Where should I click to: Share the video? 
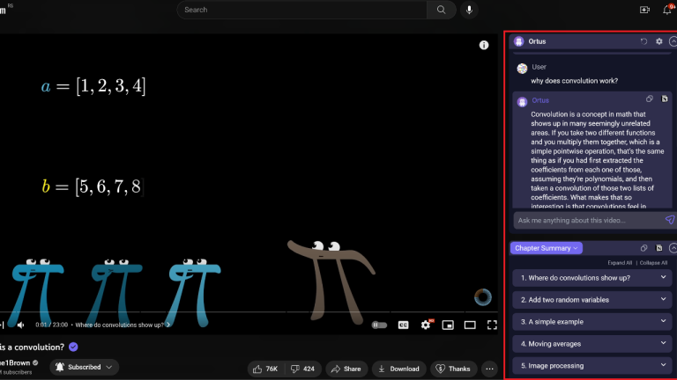(346, 369)
